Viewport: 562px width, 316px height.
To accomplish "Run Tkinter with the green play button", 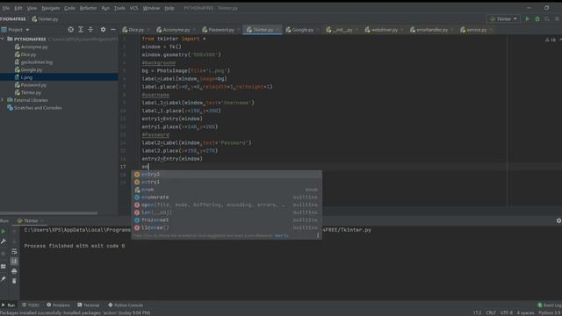I will 527,18.
